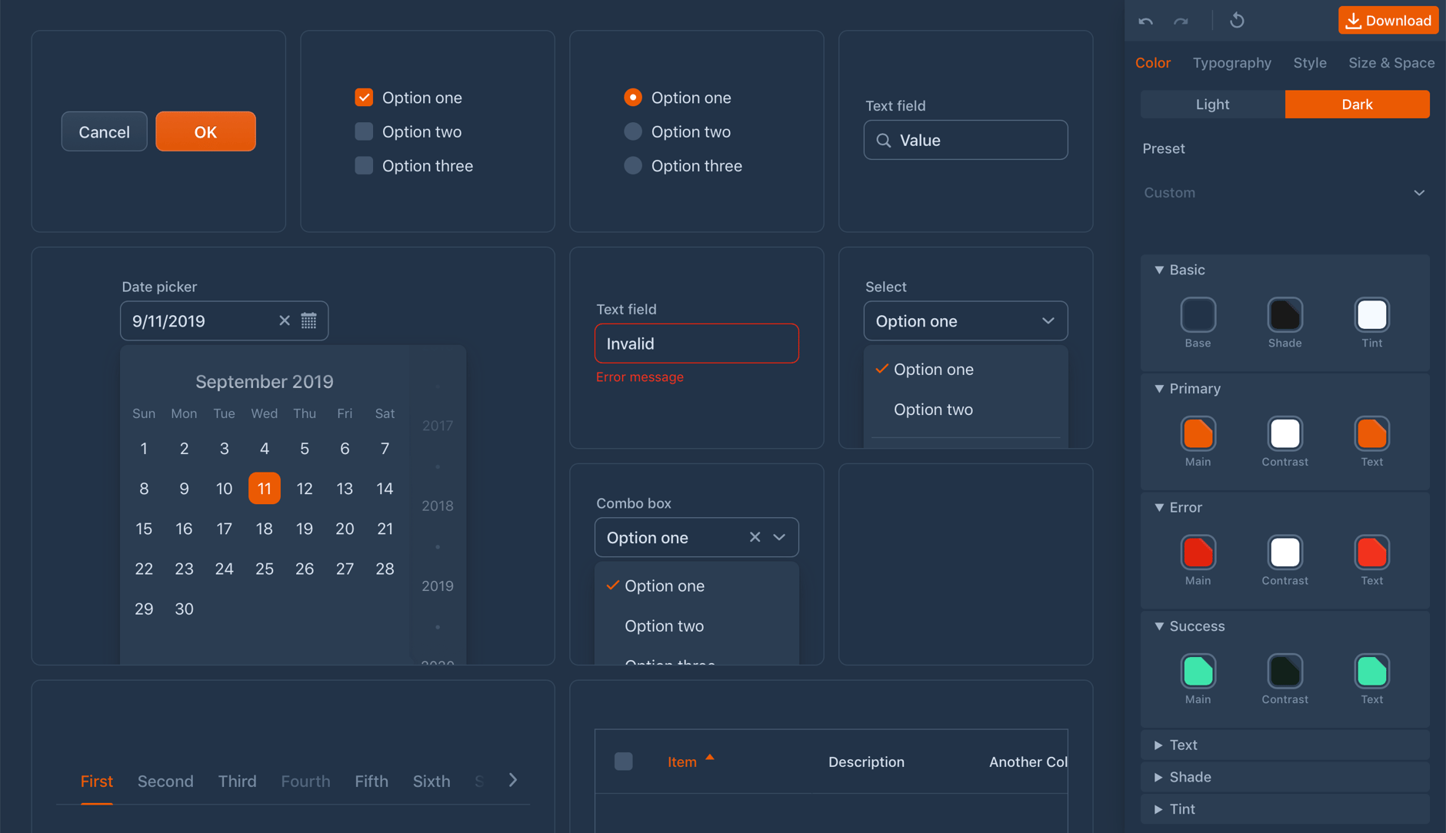1446x833 pixels.
Task: Click the Download button
Action: 1388,20
